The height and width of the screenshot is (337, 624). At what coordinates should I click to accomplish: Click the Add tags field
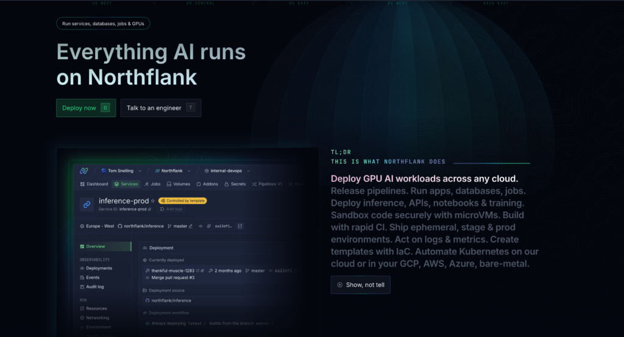coord(171,209)
